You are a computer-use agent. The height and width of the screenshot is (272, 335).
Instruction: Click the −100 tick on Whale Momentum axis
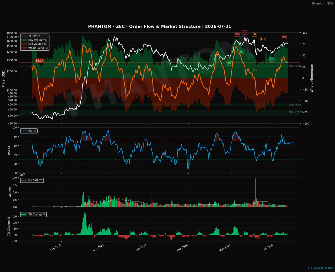point(306,123)
